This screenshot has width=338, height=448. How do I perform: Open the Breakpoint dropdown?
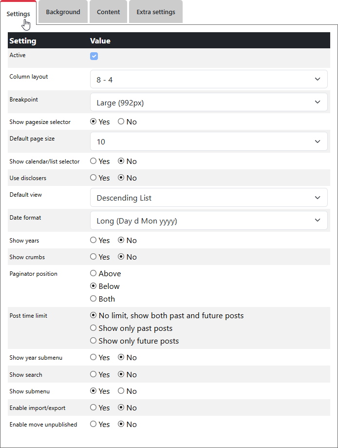tap(208, 102)
